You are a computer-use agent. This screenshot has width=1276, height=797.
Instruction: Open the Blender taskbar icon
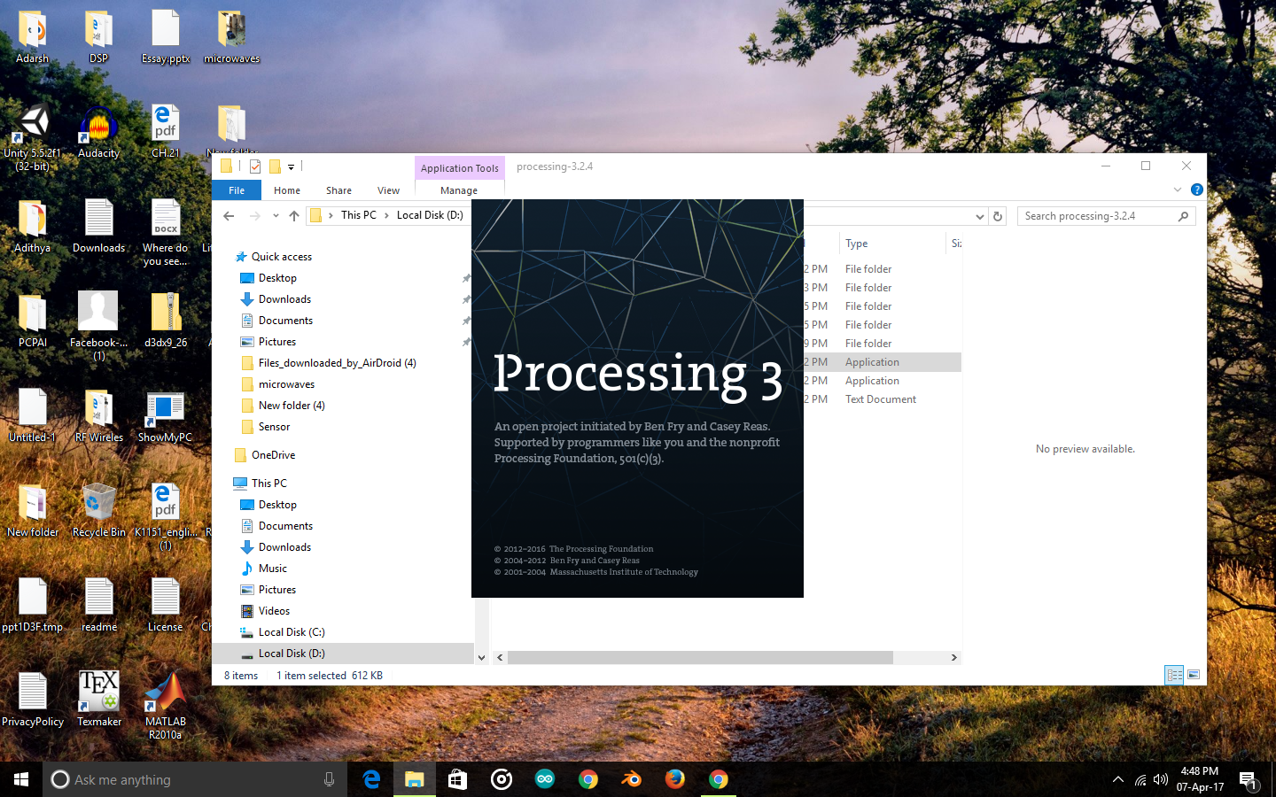[631, 779]
